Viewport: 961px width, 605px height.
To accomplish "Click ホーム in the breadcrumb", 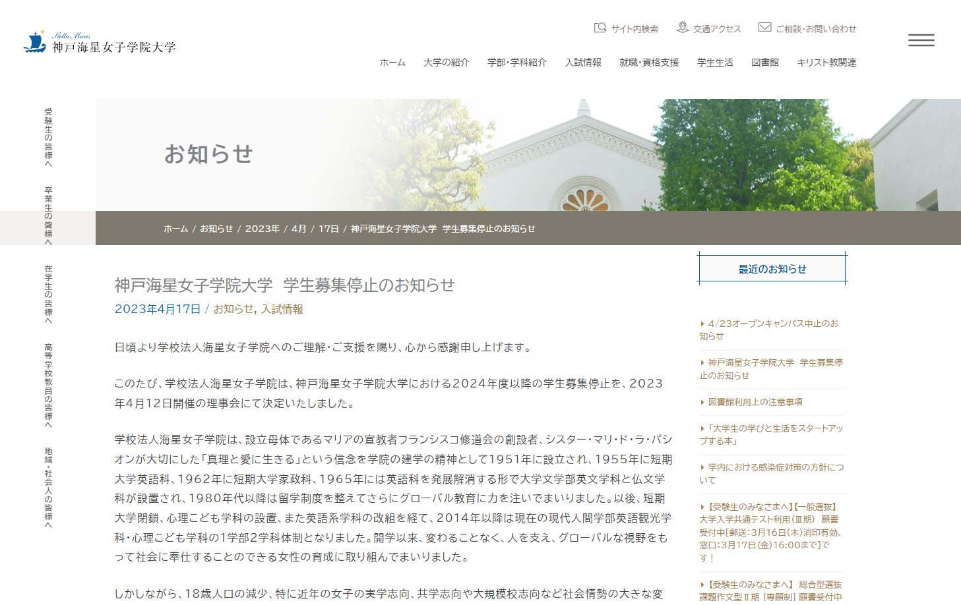I will point(175,229).
